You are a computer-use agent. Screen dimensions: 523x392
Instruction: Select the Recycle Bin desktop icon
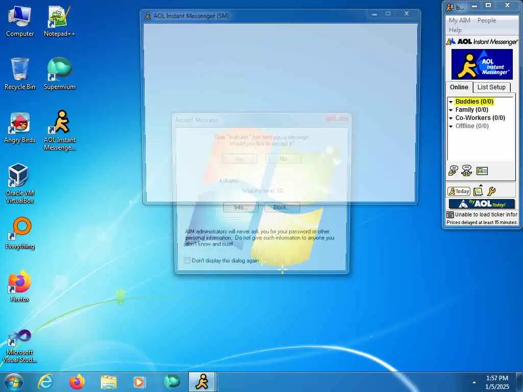(20, 74)
